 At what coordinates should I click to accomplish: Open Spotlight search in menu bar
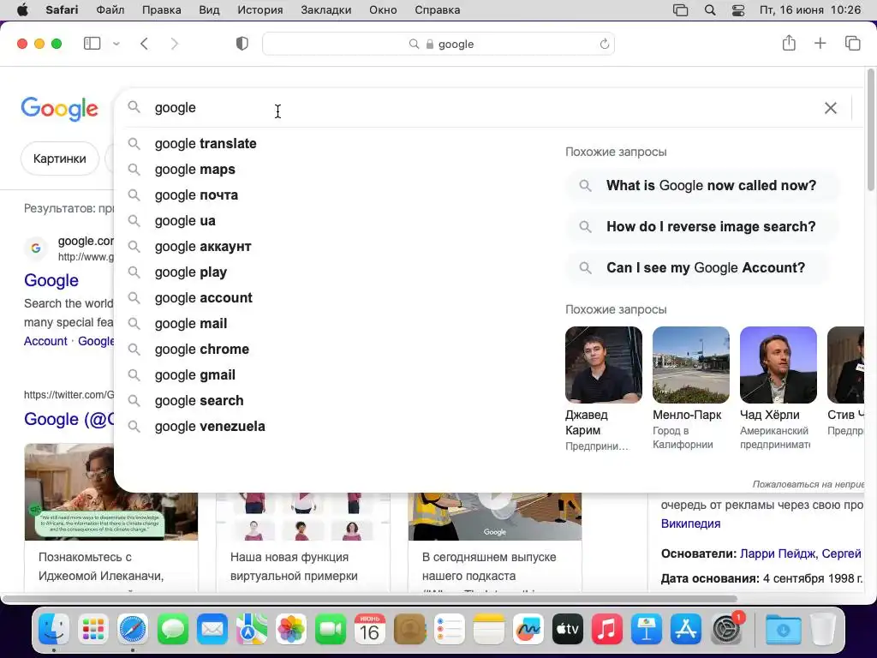tap(710, 10)
